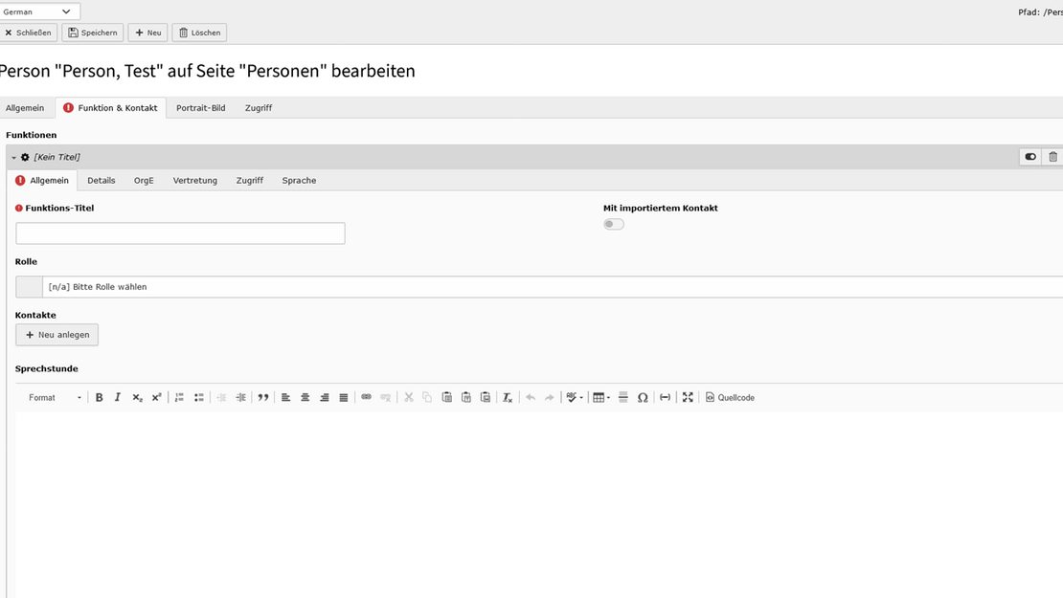Add new contact with Neu anlegen
Viewport: 1063px width, 598px height.
pyautogui.click(x=57, y=335)
